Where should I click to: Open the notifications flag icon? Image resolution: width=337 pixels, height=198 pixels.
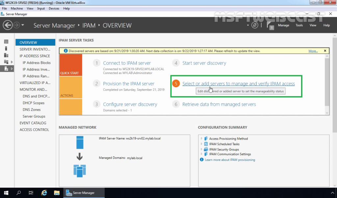pyautogui.click(x=270, y=25)
